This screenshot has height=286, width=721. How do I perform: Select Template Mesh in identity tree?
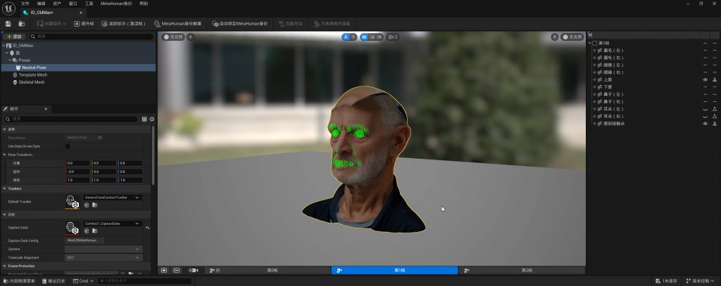click(32, 74)
